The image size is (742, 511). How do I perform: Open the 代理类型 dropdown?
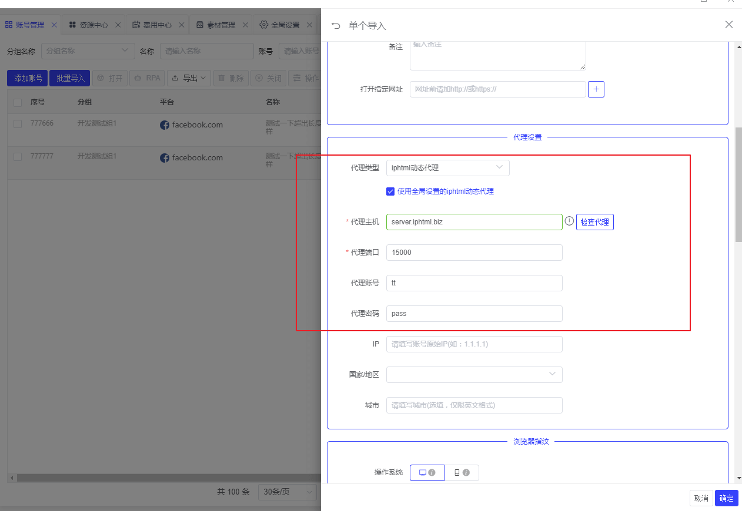point(447,167)
